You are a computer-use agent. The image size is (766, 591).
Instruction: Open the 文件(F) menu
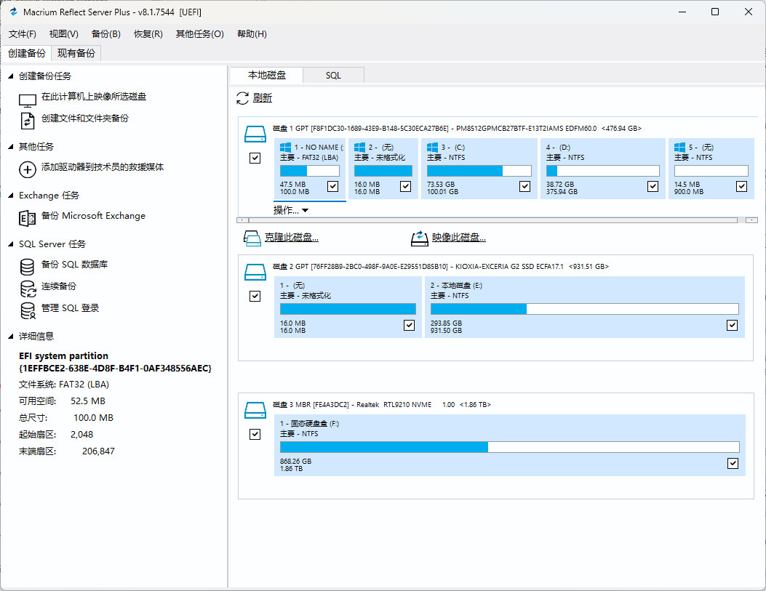[23, 34]
